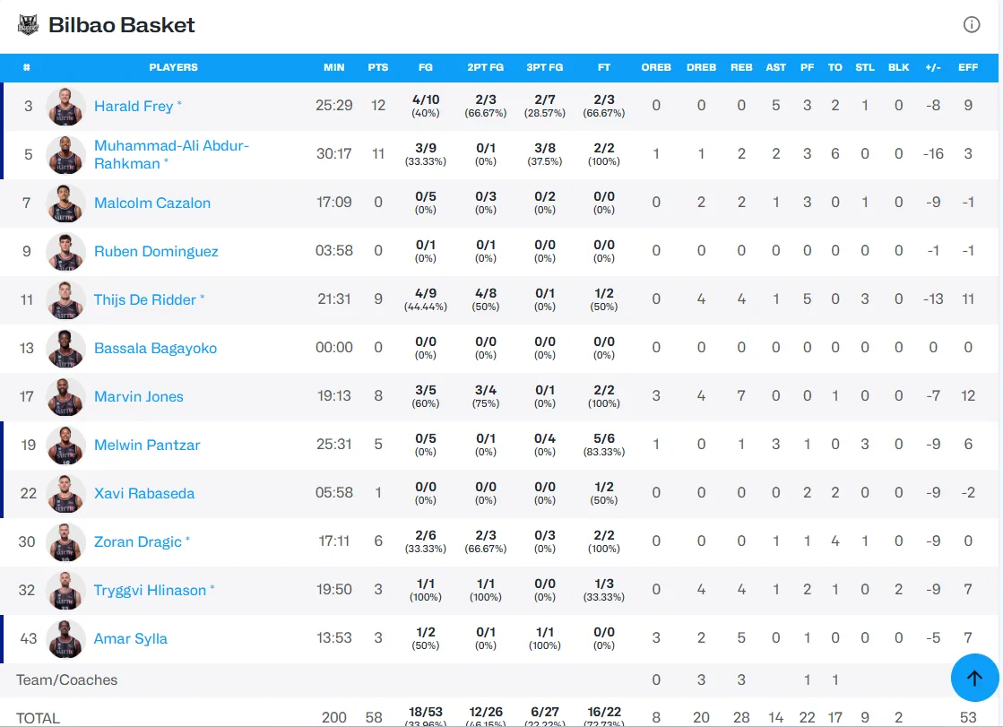Sort table by jersey number column
1003x727 pixels.
click(x=26, y=67)
